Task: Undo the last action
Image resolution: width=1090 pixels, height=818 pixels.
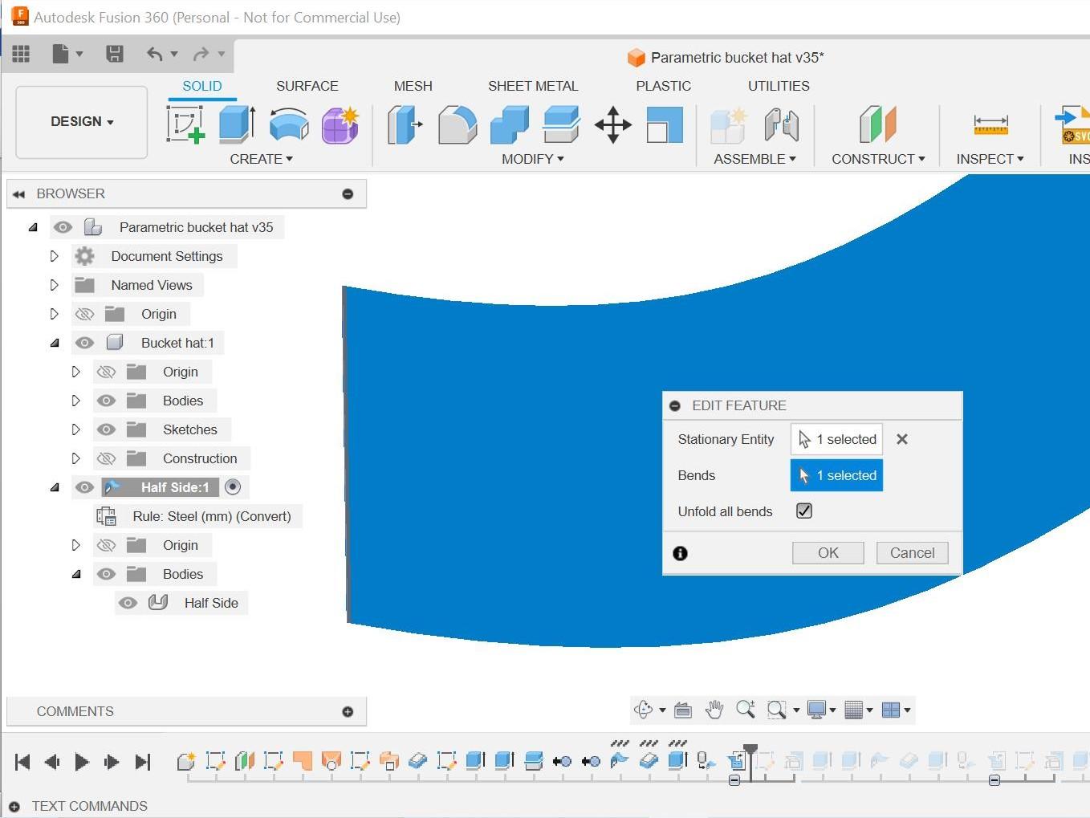Action: pos(154,54)
